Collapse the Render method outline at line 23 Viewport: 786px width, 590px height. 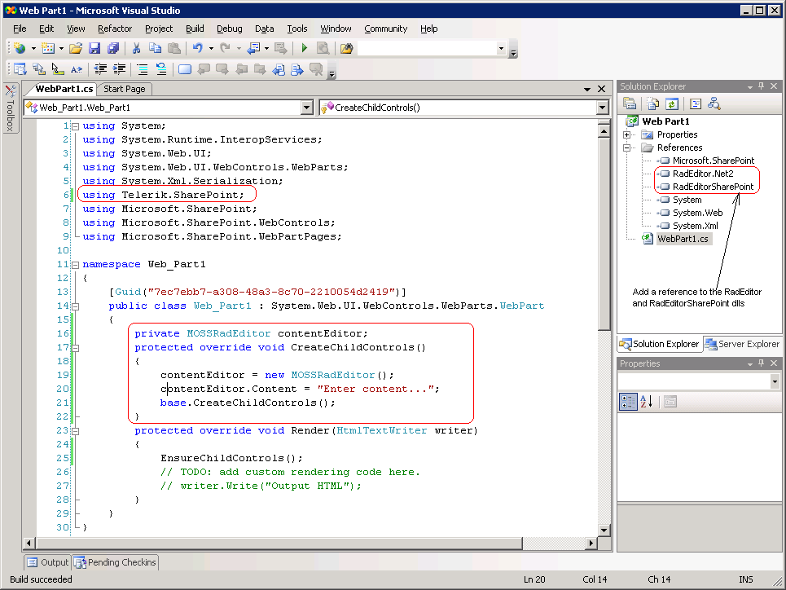[x=75, y=431]
